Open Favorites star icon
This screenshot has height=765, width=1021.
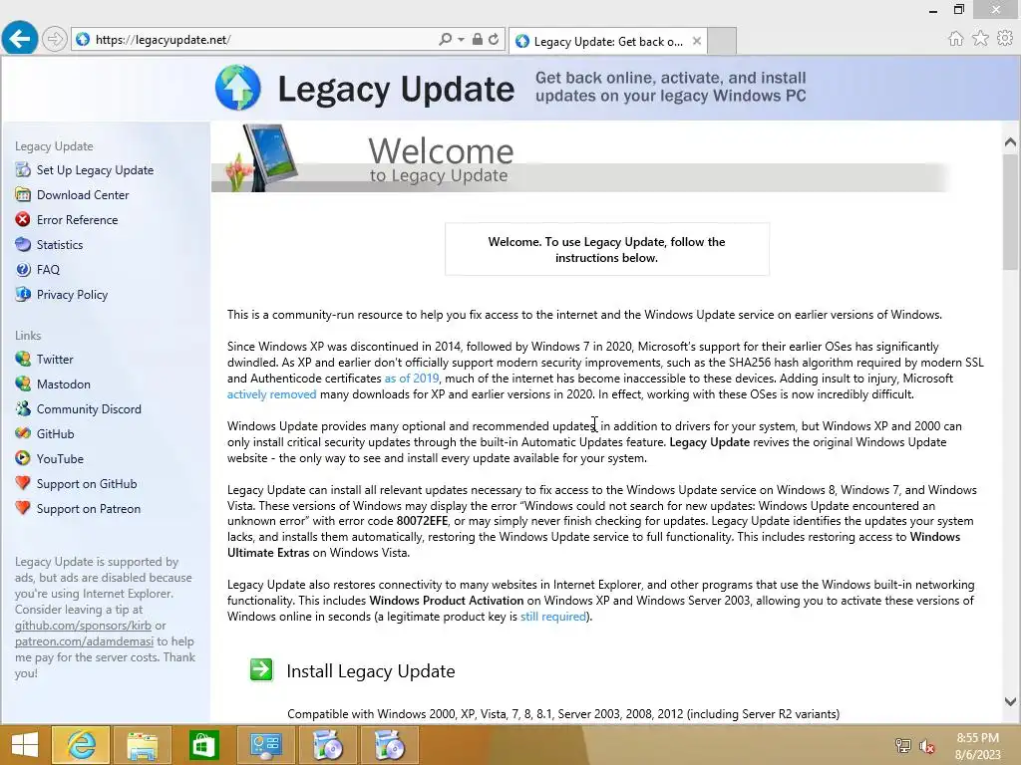coord(980,39)
